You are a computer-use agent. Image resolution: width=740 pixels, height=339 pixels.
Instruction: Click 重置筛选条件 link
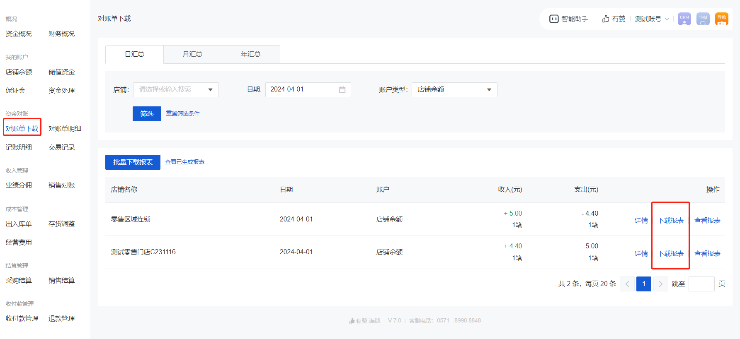pos(183,113)
